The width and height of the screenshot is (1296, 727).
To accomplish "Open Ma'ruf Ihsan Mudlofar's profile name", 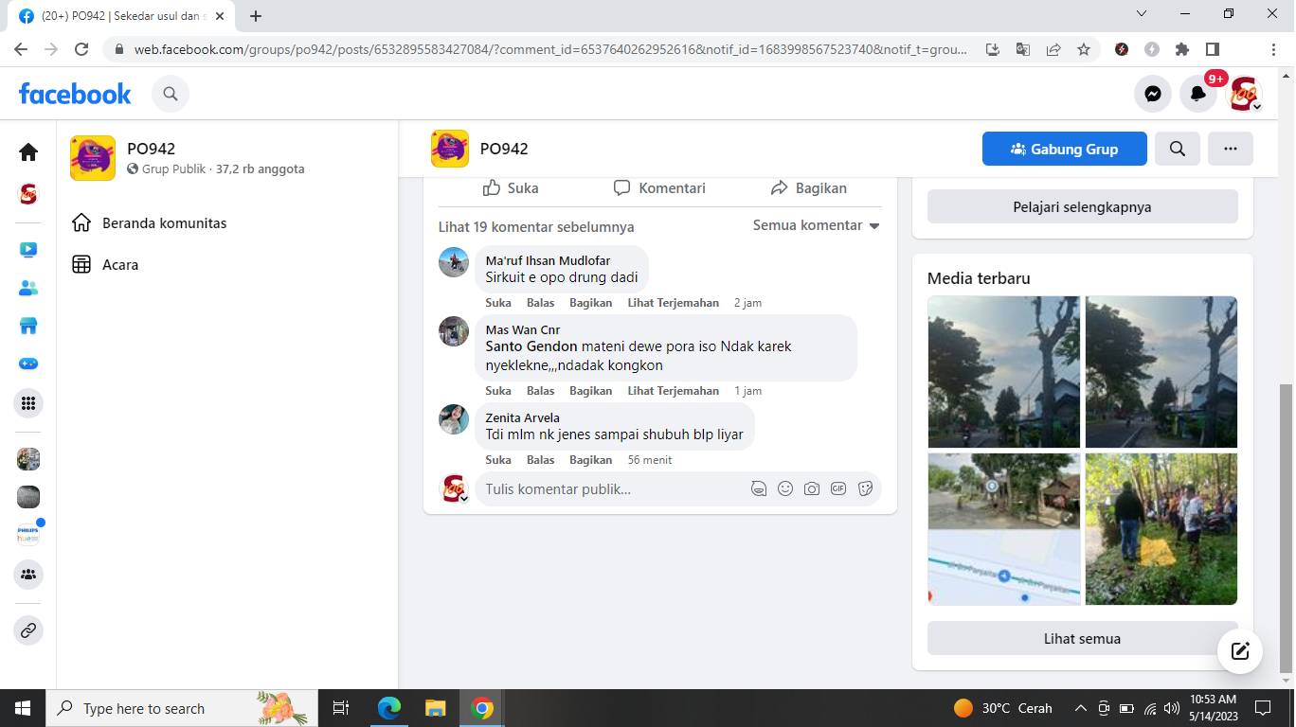I will pyautogui.click(x=548, y=261).
